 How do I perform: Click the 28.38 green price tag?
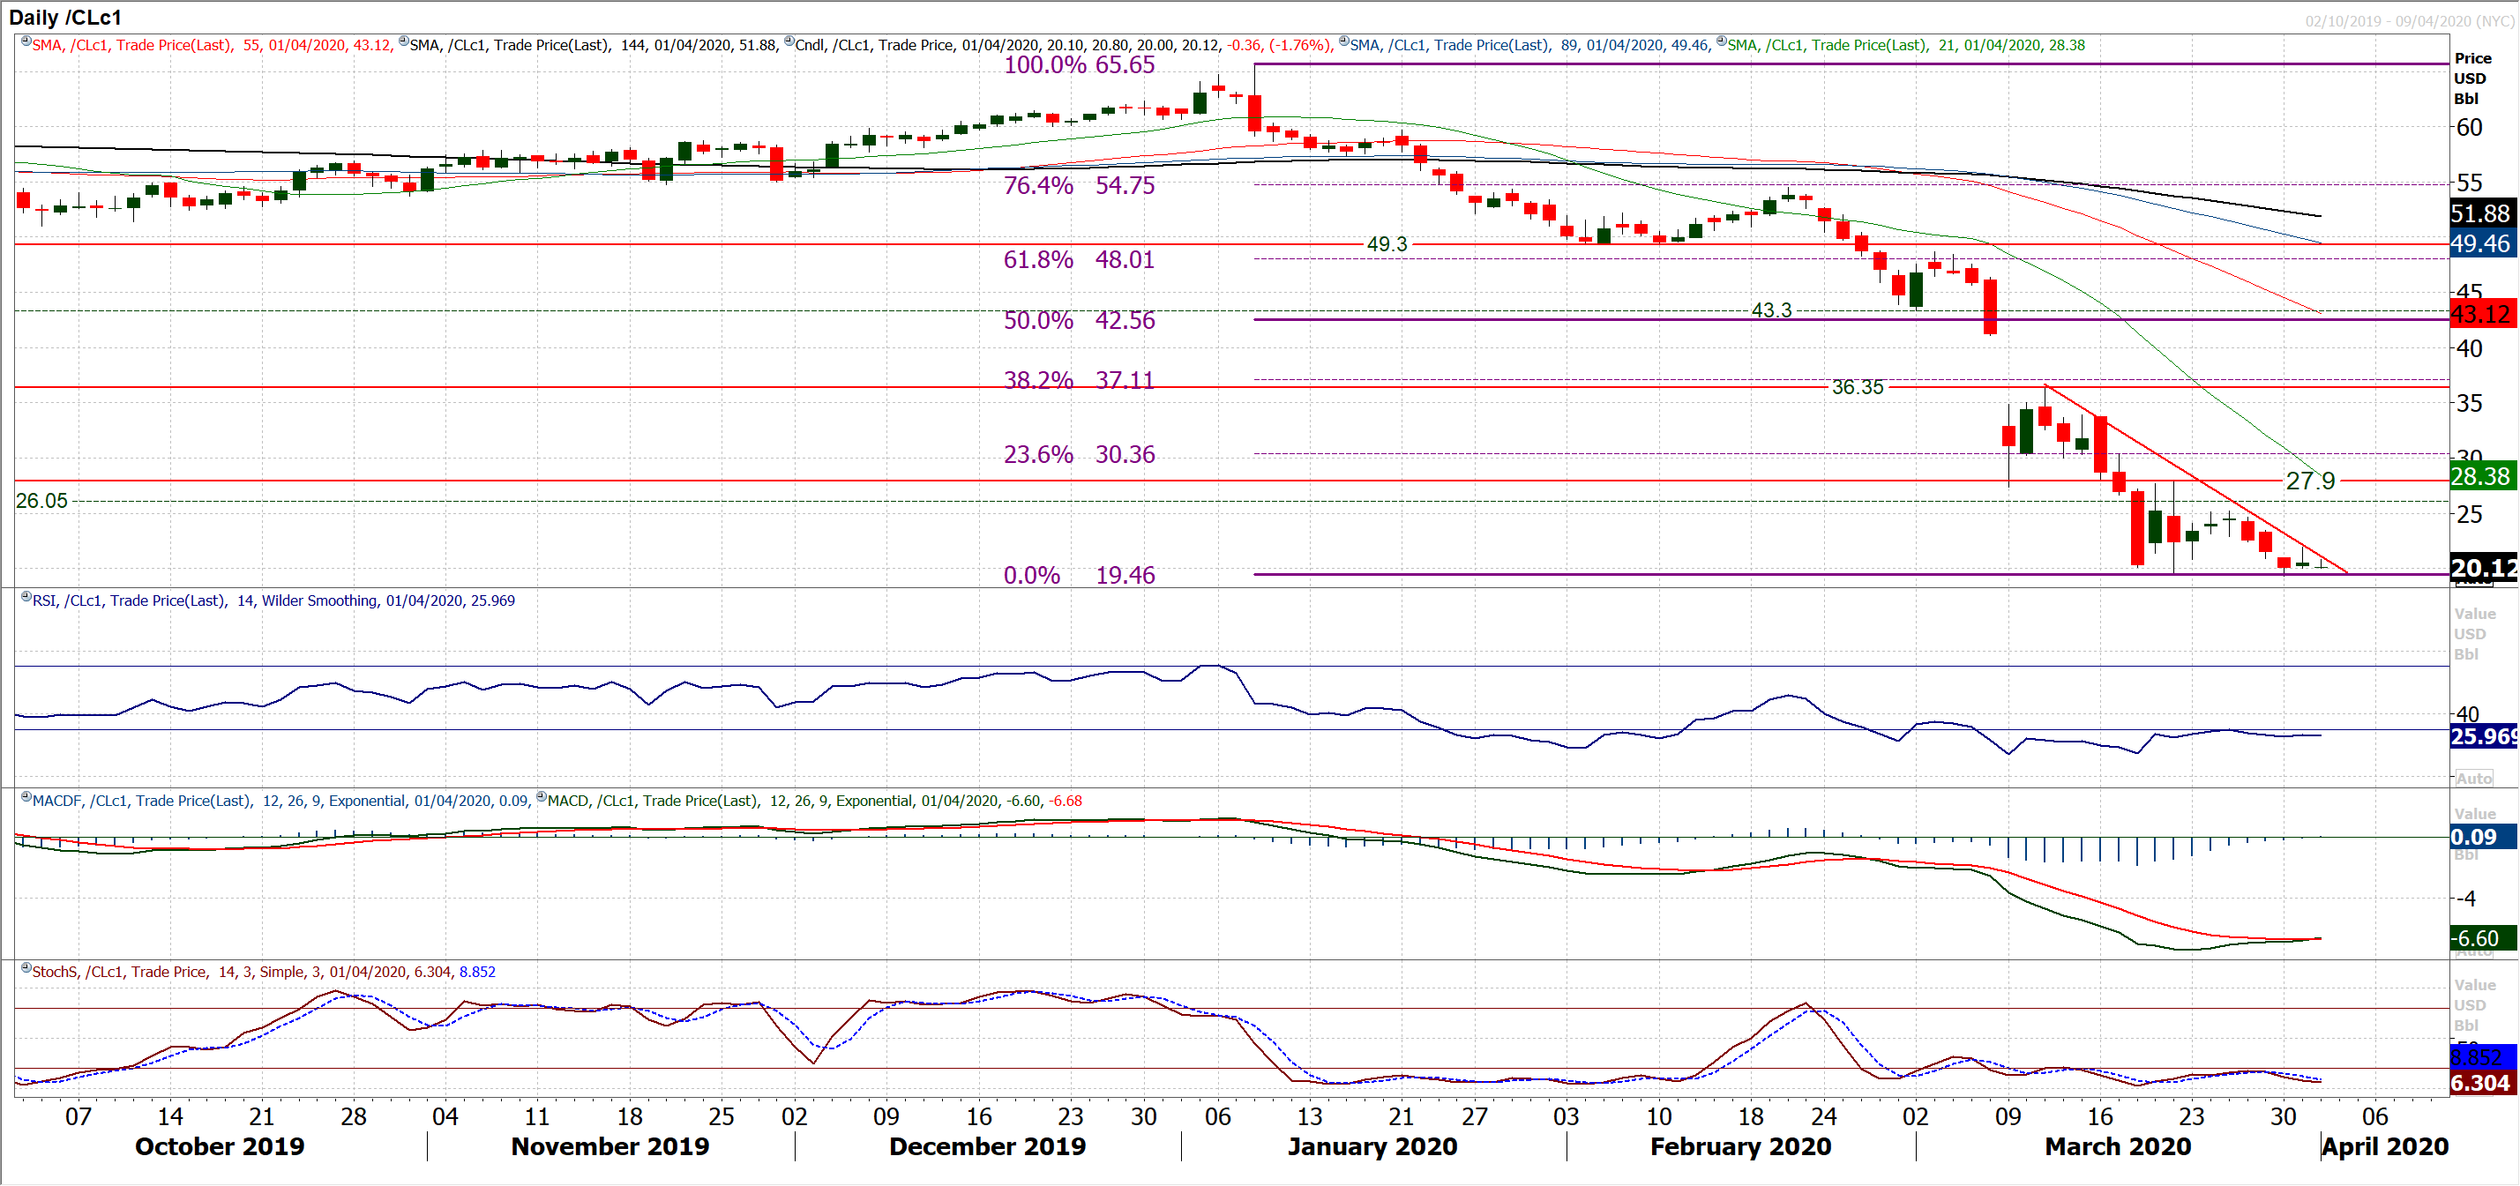[2483, 476]
